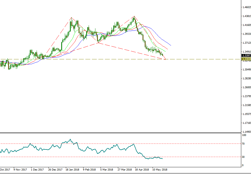Click the April peak of red dashed trendline
This screenshot has width=251, height=174.
click(134, 16)
